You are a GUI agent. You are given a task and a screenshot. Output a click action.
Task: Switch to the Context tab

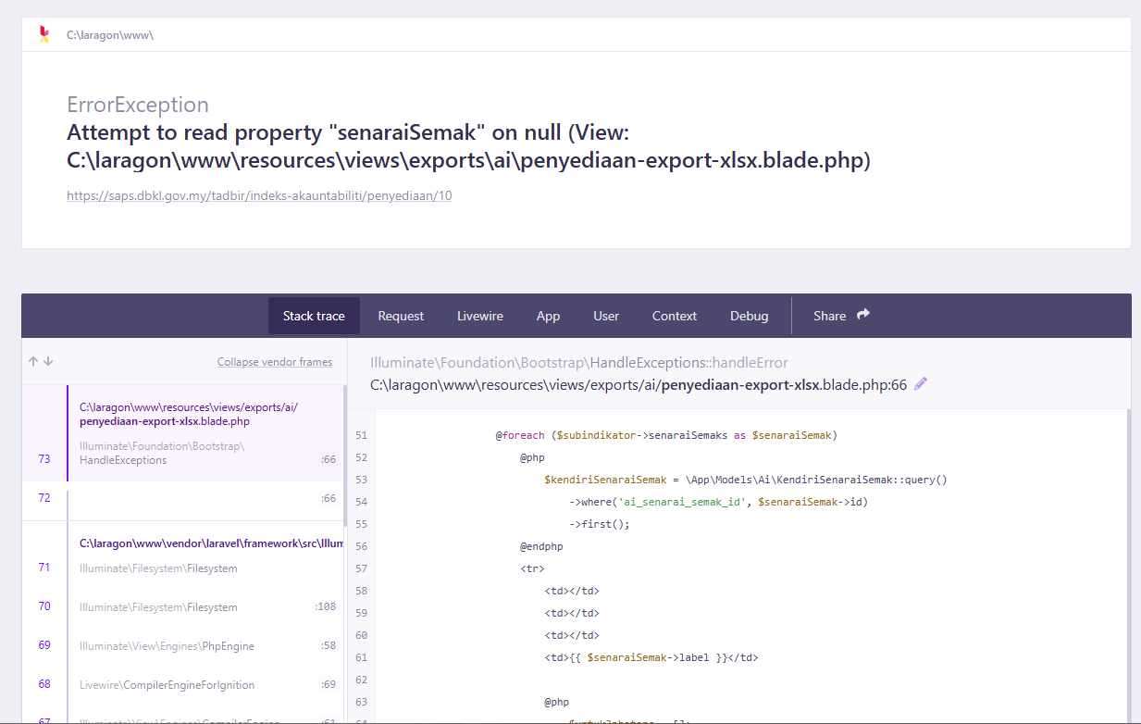coord(674,316)
